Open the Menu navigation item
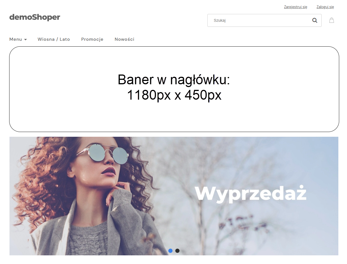Screen dimensions: 347x264 click(18, 39)
